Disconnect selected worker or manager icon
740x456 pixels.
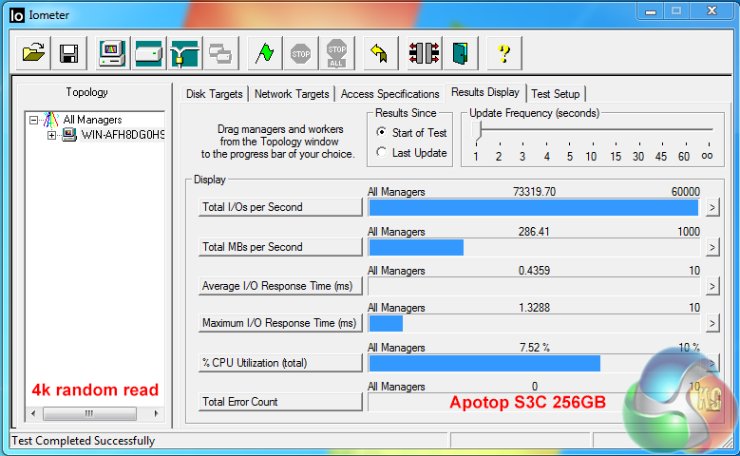click(x=425, y=53)
